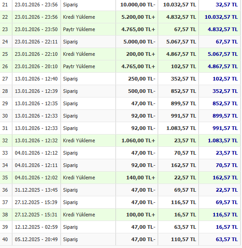
Task: Click the date 04.01.2026 - 12:11
Action: tap(36, 165)
